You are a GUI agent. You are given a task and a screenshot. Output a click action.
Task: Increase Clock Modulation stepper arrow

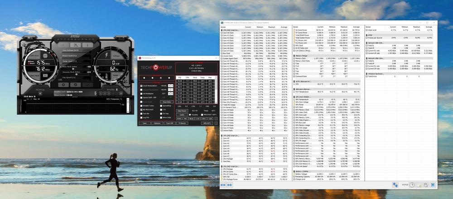pos(172,84)
